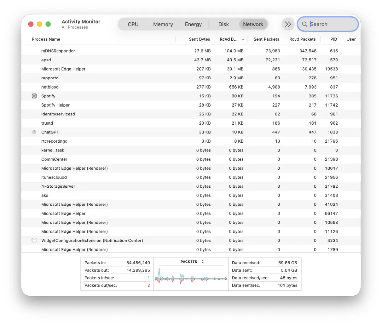Select the rtcreportingd process row

(x=191, y=141)
